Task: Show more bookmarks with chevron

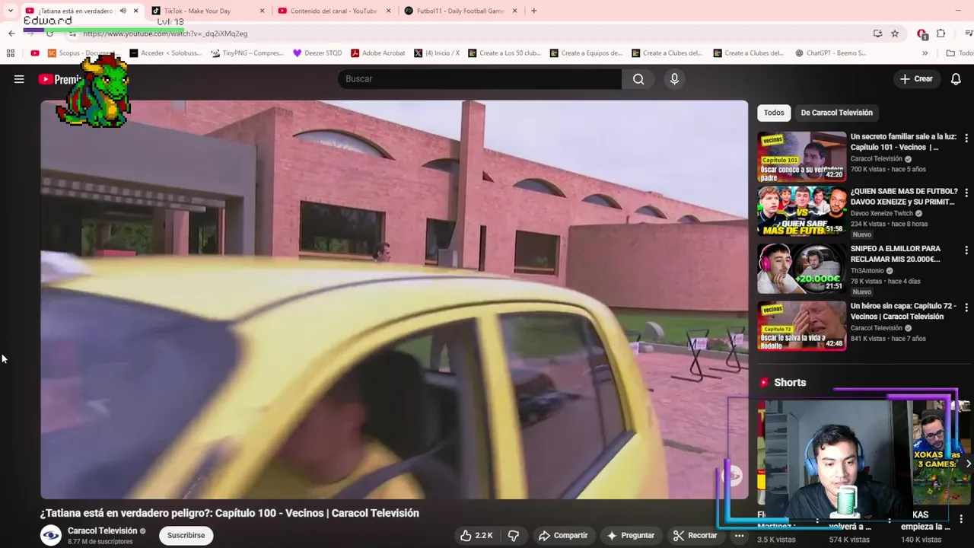Action: click(x=925, y=53)
